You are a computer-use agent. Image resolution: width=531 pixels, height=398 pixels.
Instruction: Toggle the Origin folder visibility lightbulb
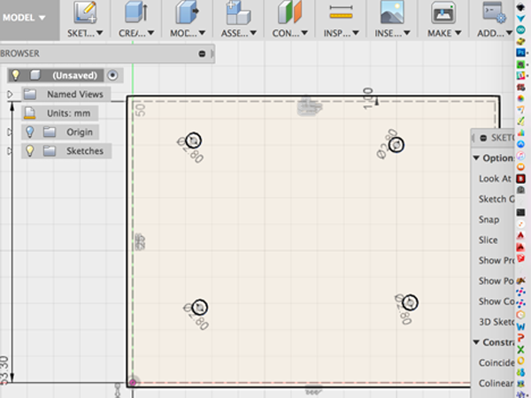[x=30, y=132]
